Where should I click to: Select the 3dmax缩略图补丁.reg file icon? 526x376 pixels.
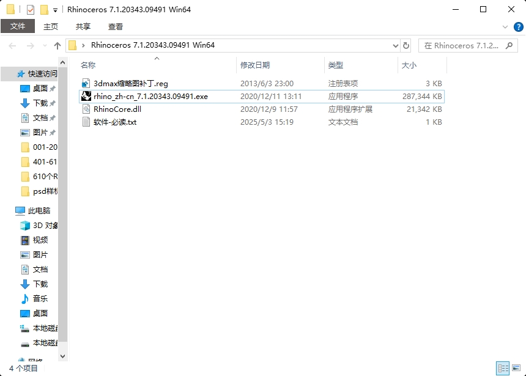pyautogui.click(x=86, y=84)
